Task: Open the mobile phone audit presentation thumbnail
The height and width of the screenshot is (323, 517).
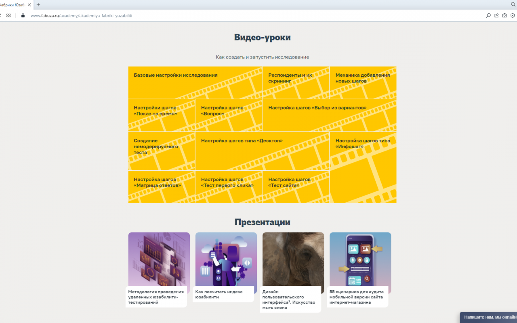Action: click(360, 259)
